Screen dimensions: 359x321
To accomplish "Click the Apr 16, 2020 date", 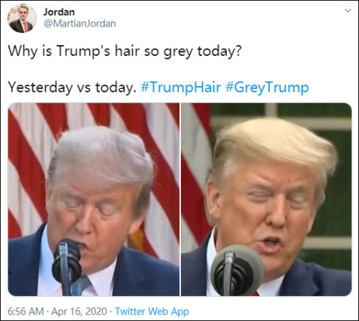I will 79,312.
